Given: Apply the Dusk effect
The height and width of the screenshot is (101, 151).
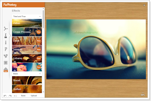Looking at the screenshot, I should 27,41.
